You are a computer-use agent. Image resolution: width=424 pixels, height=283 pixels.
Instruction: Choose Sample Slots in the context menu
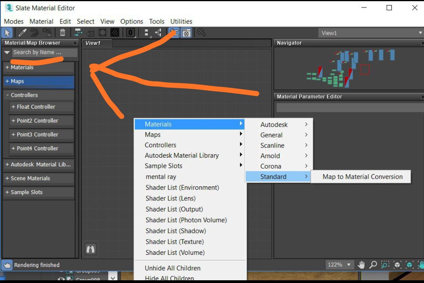pos(190,166)
